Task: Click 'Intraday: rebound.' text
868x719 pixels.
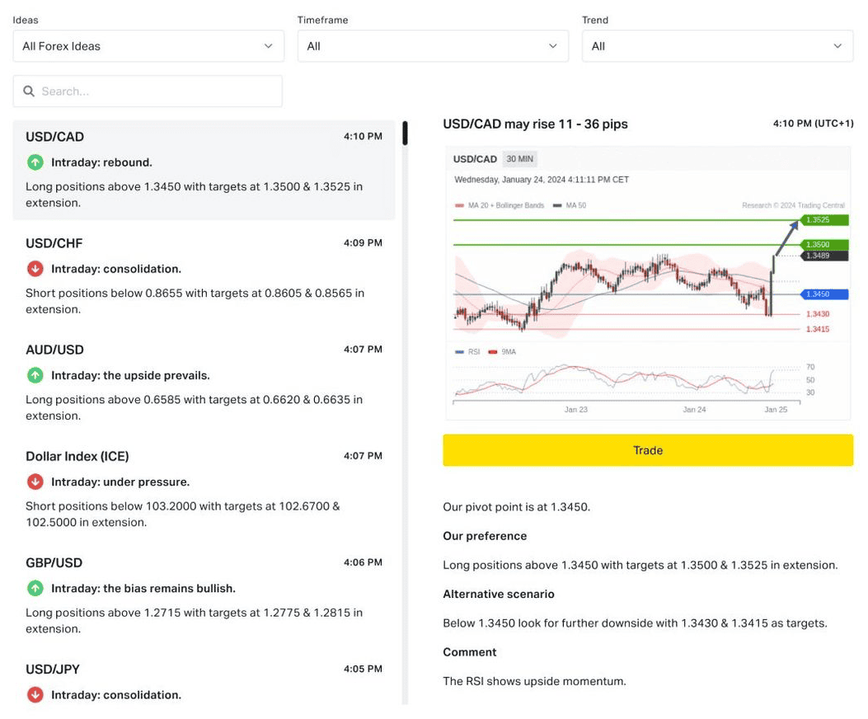Action: 102,162
